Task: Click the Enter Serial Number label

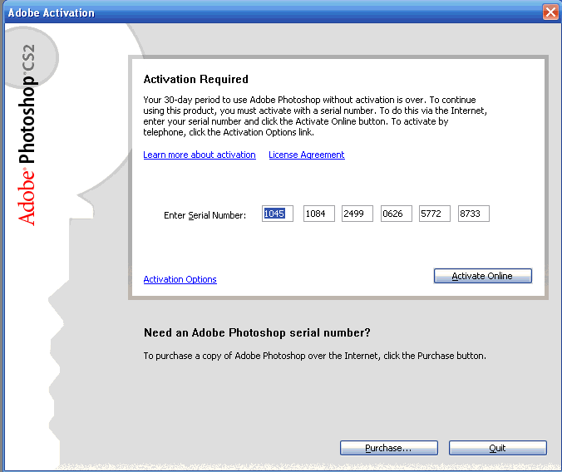Action: (x=205, y=215)
